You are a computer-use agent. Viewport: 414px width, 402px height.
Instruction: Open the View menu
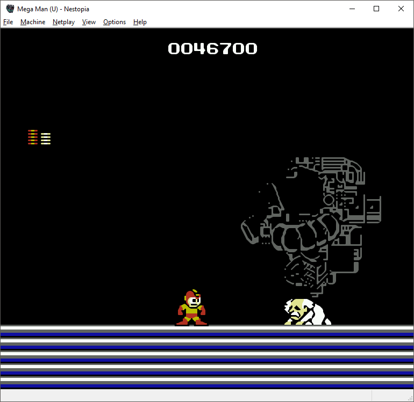pos(89,22)
